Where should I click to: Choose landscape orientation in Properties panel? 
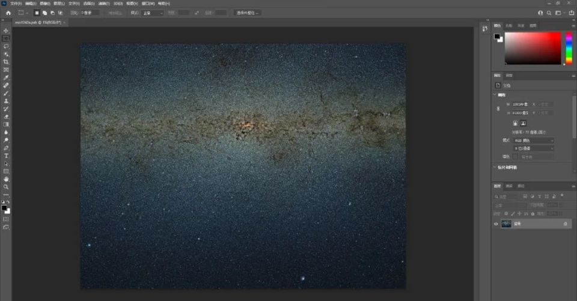(x=523, y=123)
